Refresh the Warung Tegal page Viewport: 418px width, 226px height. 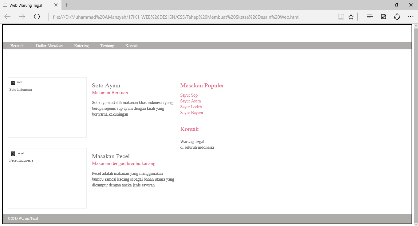coord(37,17)
